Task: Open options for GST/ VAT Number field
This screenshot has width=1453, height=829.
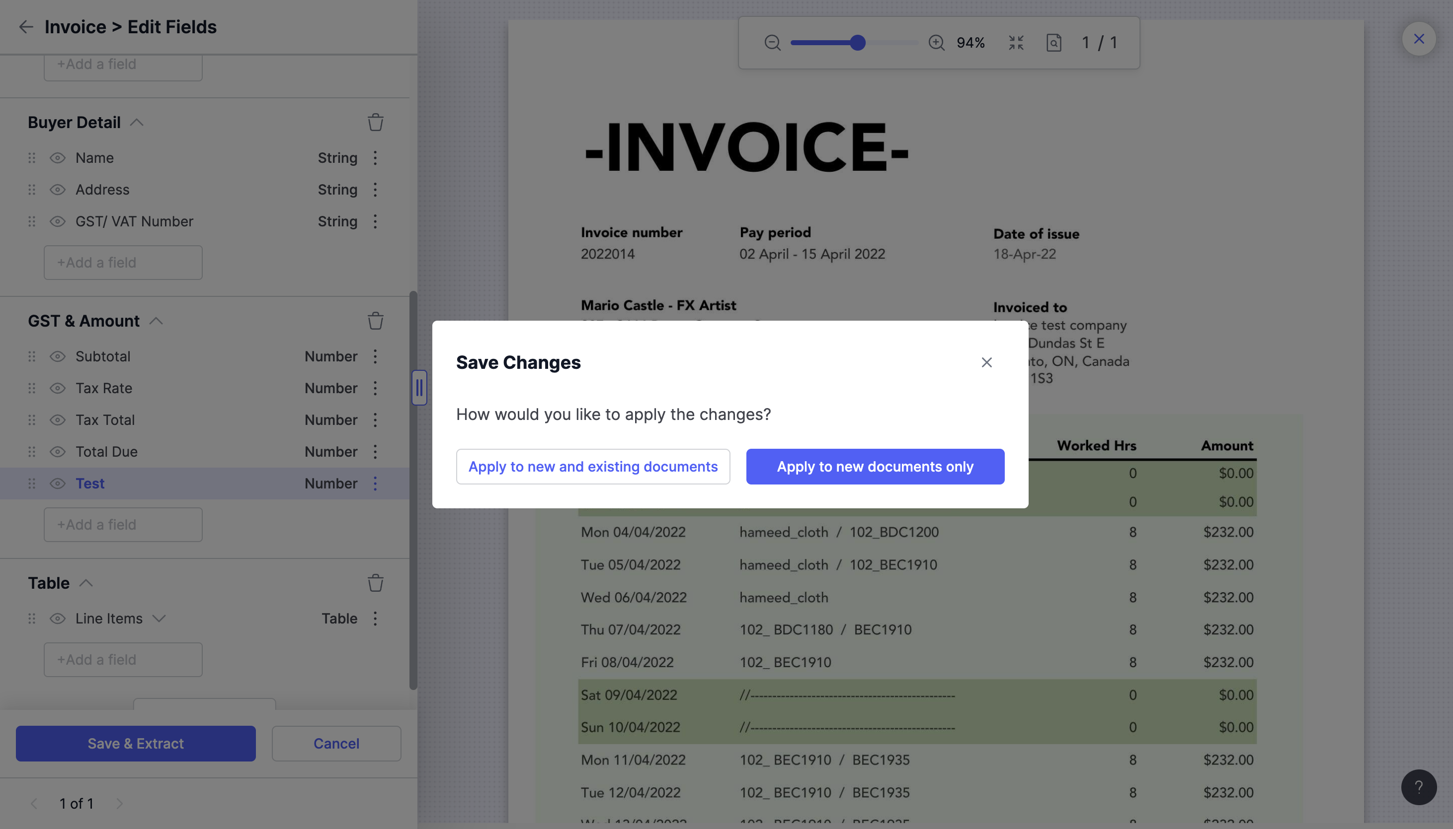Action: pos(376,221)
